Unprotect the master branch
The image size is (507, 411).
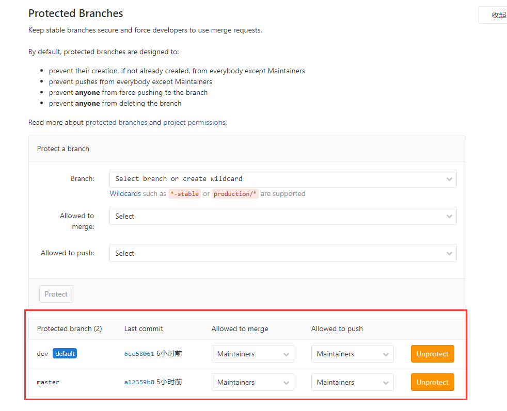tap(432, 382)
